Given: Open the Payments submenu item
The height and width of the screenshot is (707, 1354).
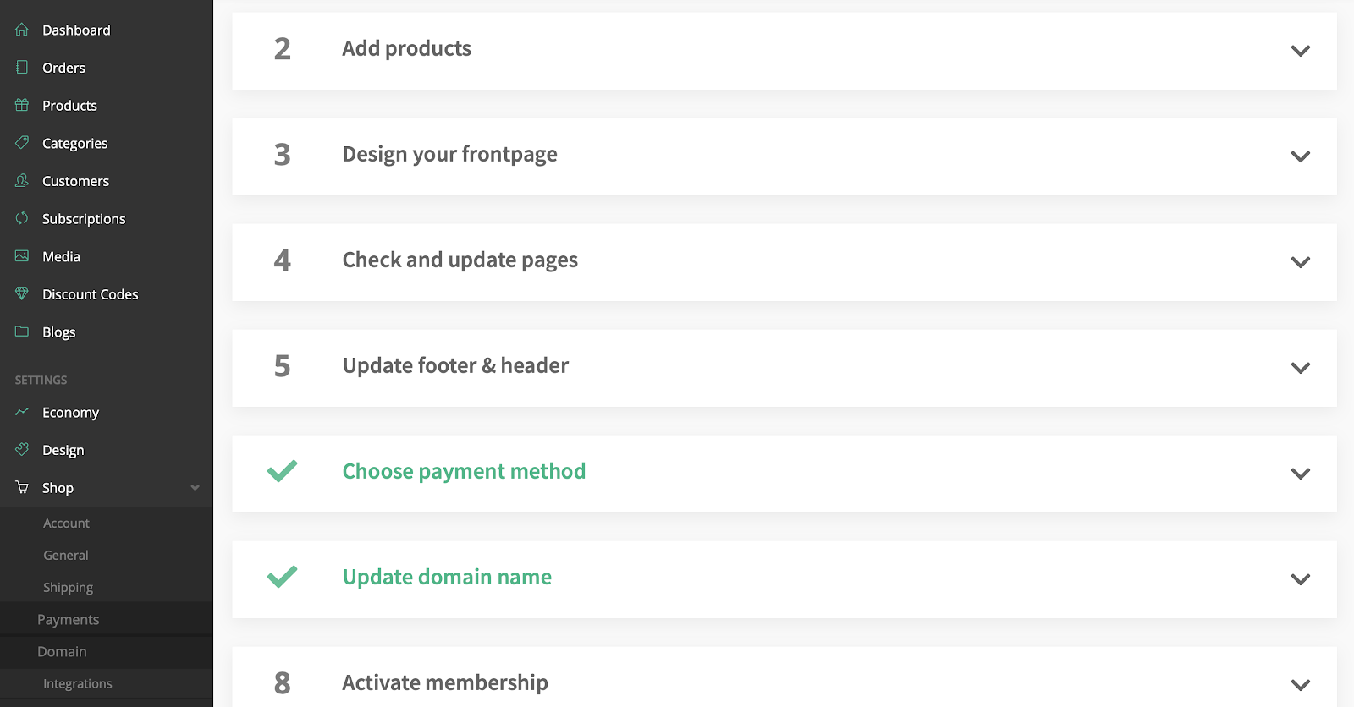Looking at the screenshot, I should tap(68, 620).
